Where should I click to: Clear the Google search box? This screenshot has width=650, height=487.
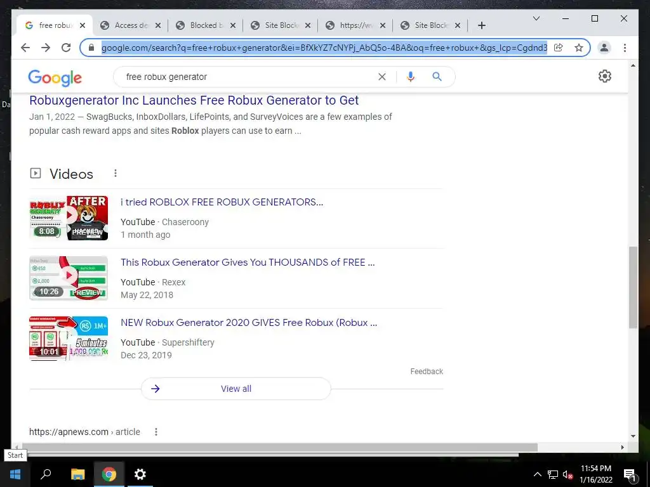[x=381, y=77]
